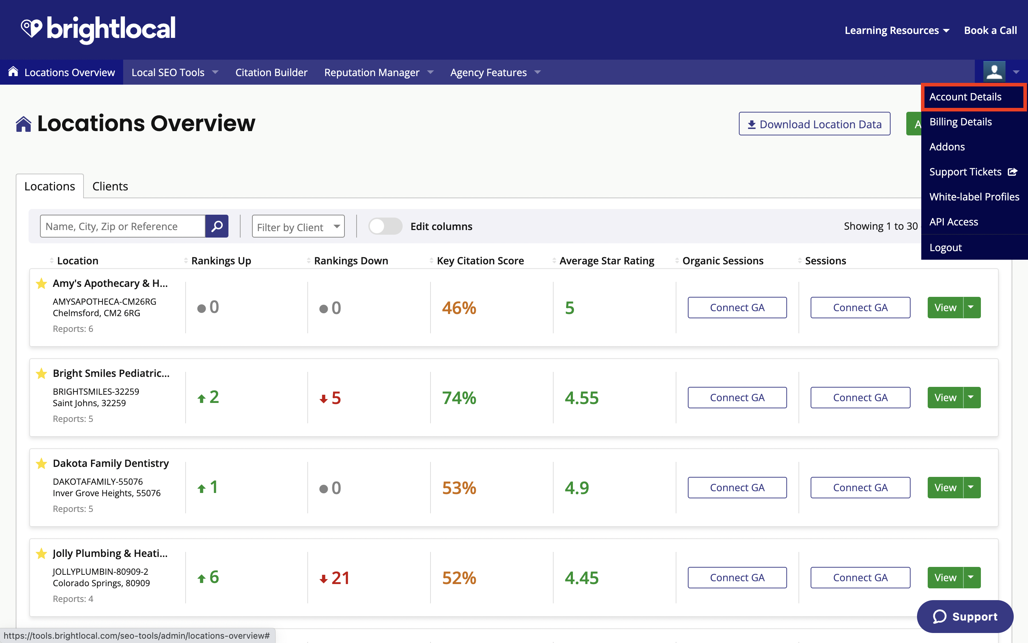Click the Support chat bubble icon

click(x=964, y=615)
